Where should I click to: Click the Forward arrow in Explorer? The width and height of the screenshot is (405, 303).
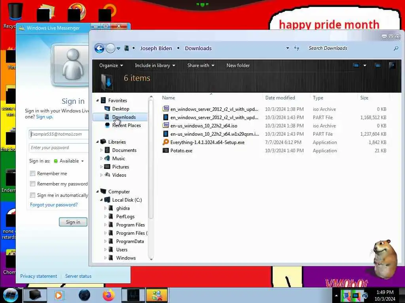pyautogui.click(x=111, y=48)
